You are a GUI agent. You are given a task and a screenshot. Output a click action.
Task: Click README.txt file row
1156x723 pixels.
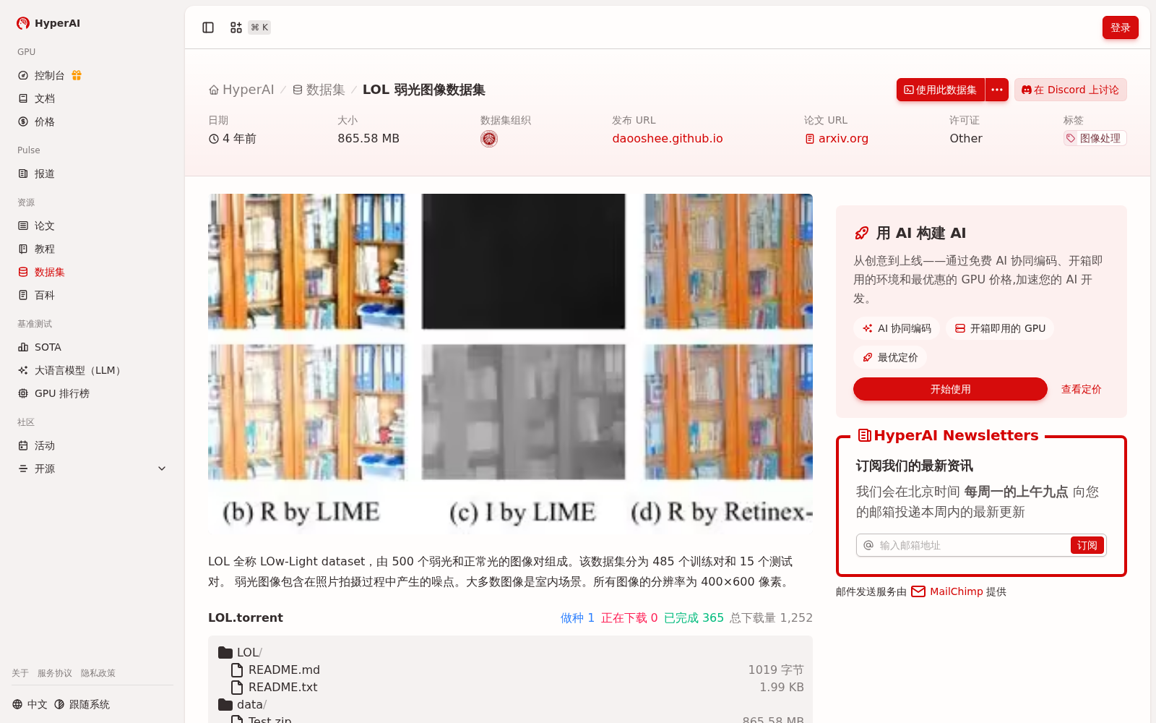click(510, 687)
